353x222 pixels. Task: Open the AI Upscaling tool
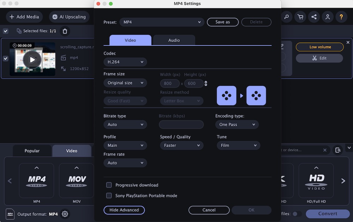69,17
